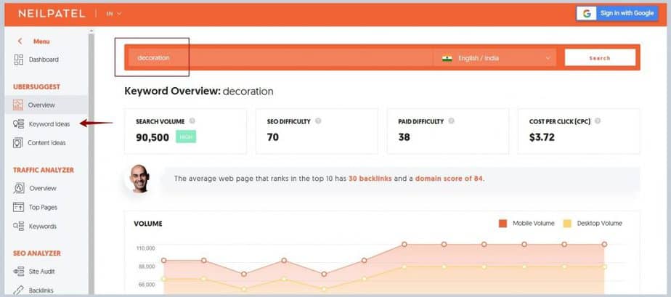
Task: Click the 90,500 search volume value
Action: point(152,137)
